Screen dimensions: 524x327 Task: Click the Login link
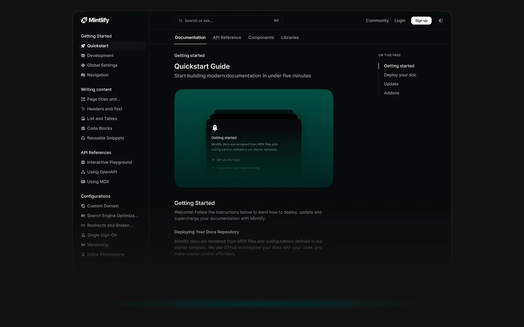coord(400,21)
